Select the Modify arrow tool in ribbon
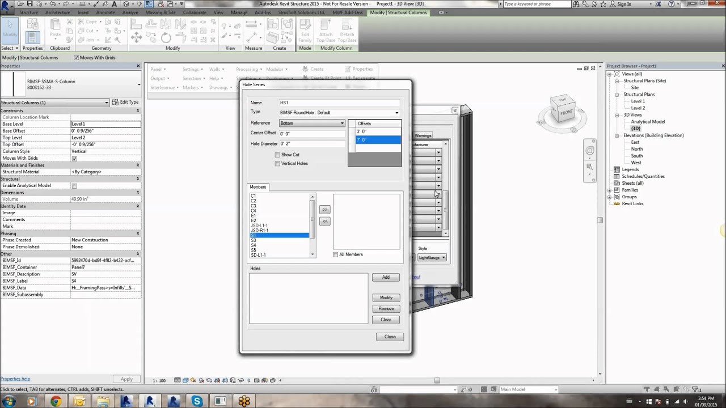The width and height of the screenshot is (726, 408). point(10,30)
